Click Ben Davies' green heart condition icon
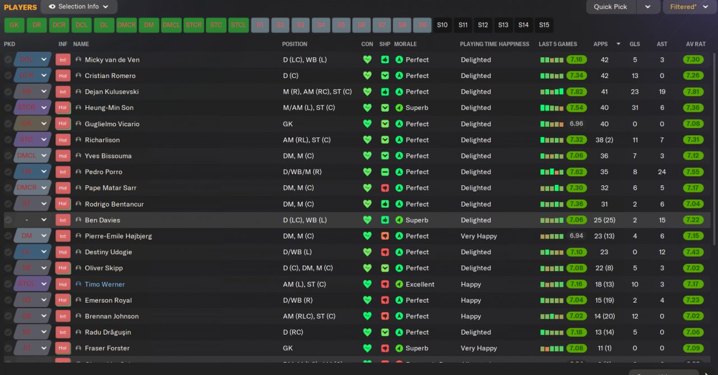 tap(367, 220)
